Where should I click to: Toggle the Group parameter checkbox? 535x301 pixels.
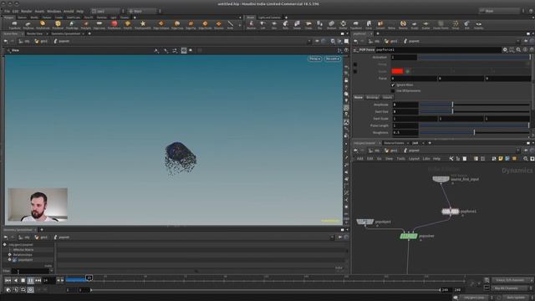[355, 64]
